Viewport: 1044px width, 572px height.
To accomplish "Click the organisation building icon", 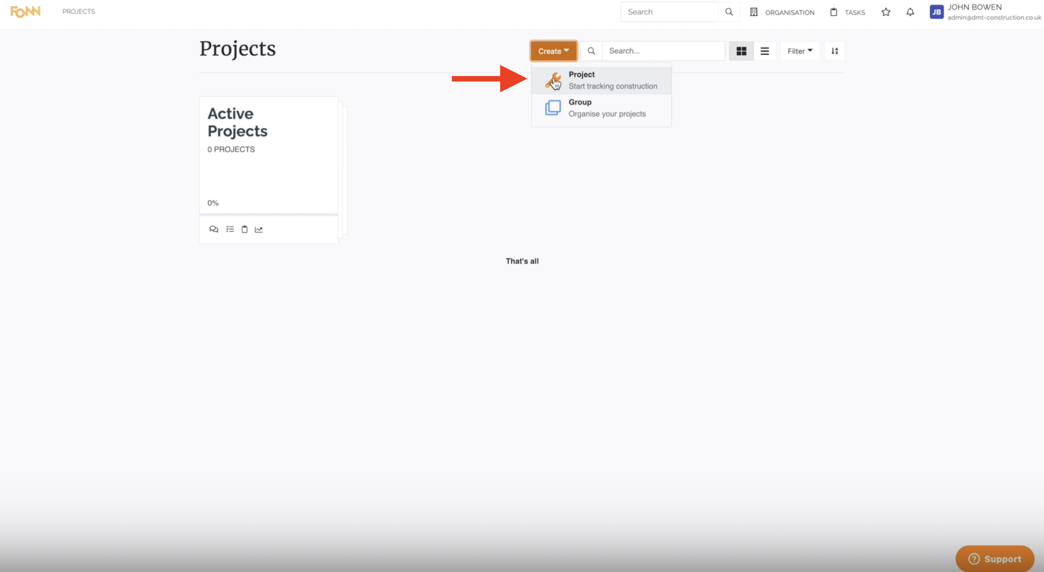I will (x=753, y=12).
